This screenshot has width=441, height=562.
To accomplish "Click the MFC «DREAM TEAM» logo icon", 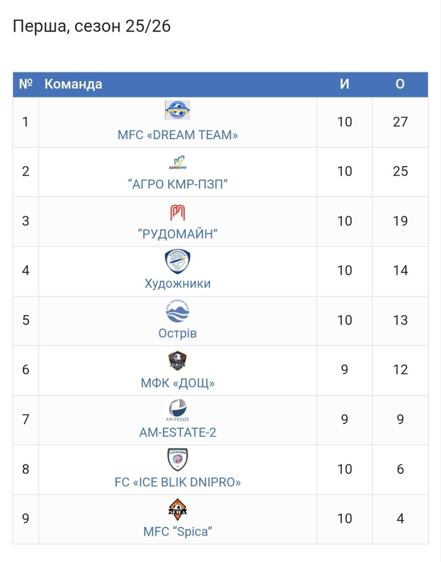I will [177, 110].
